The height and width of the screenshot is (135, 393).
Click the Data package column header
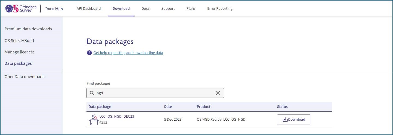(x=100, y=107)
